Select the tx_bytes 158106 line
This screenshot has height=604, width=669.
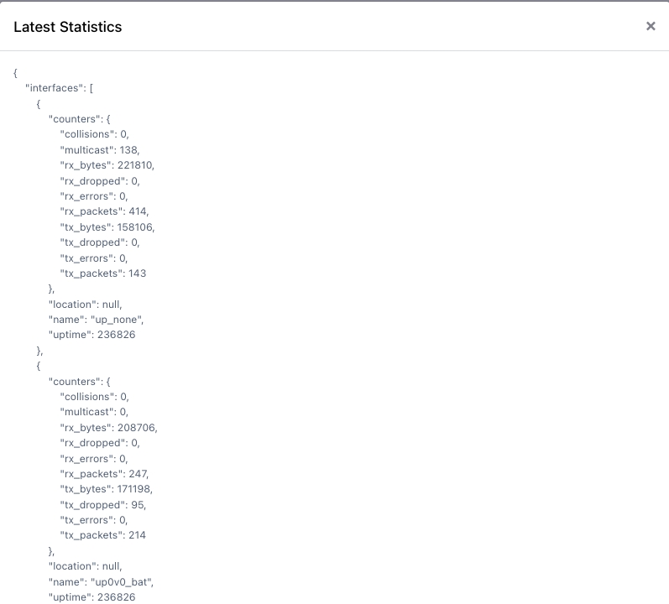pos(107,226)
